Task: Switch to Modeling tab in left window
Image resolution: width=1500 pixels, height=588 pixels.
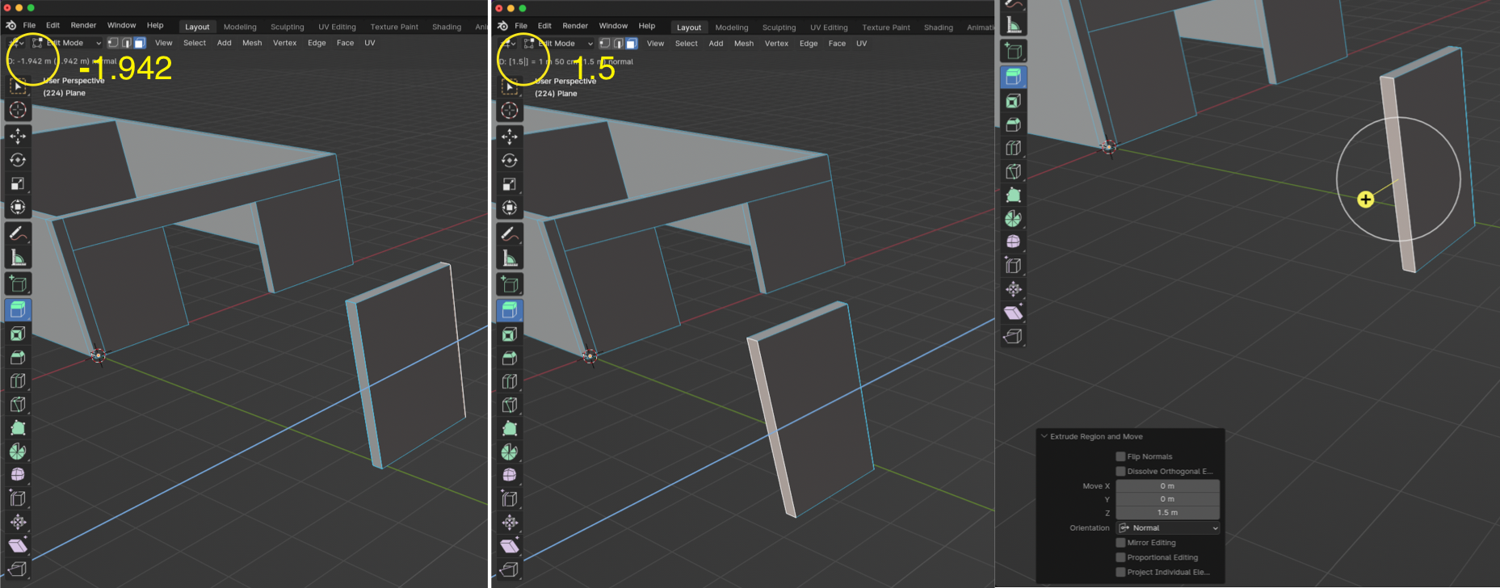Action: pos(240,27)
